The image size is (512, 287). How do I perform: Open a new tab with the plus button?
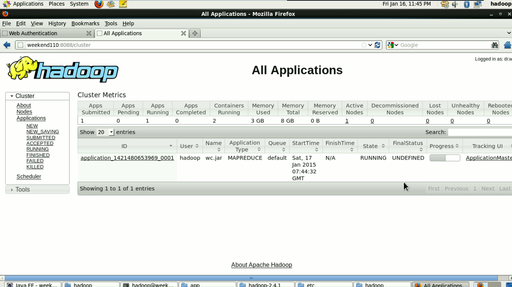click(195, 34)
